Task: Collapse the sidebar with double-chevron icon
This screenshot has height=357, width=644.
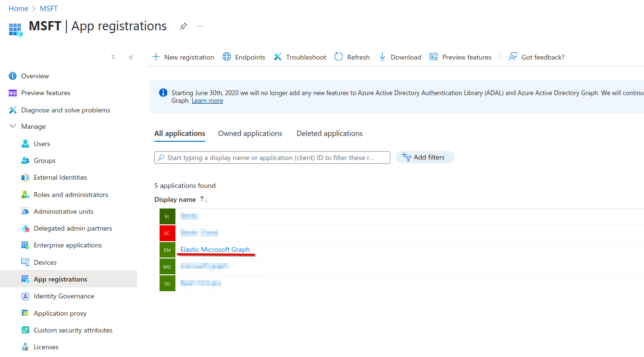Action: (x=130, y=57)
